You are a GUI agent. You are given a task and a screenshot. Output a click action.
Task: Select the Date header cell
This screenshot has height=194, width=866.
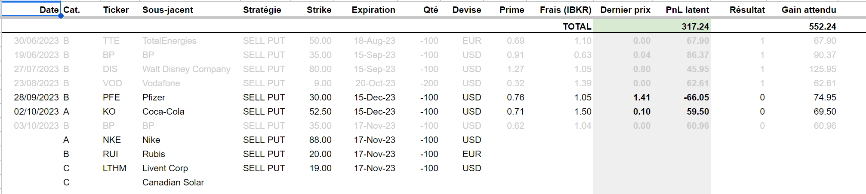click(x=31, y=9)
